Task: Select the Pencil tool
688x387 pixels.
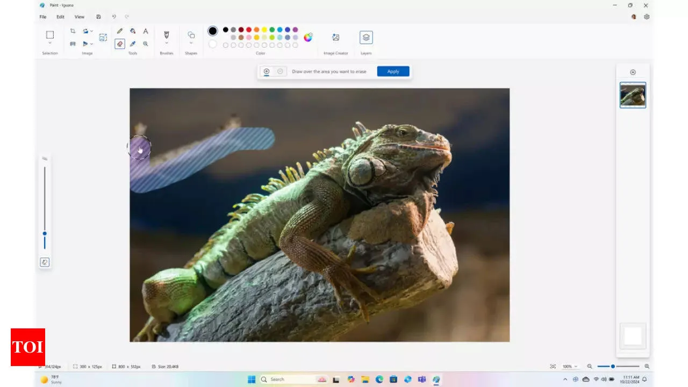Action: click(120, 31)
